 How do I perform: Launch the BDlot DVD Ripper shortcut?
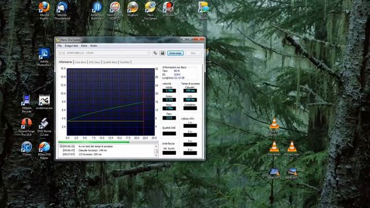coord(45,150)
